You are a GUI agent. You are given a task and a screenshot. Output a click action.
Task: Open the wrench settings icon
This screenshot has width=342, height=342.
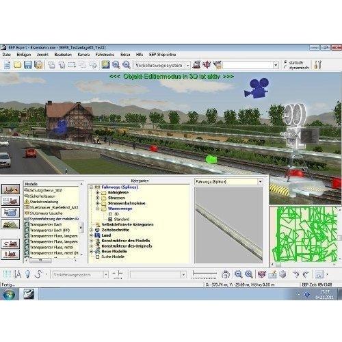pyautogui.click(x=317, y=65)
